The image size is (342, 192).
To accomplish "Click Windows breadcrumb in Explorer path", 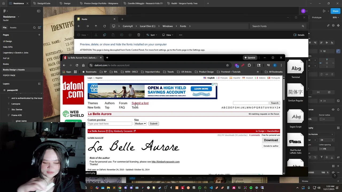I will 168,26.
